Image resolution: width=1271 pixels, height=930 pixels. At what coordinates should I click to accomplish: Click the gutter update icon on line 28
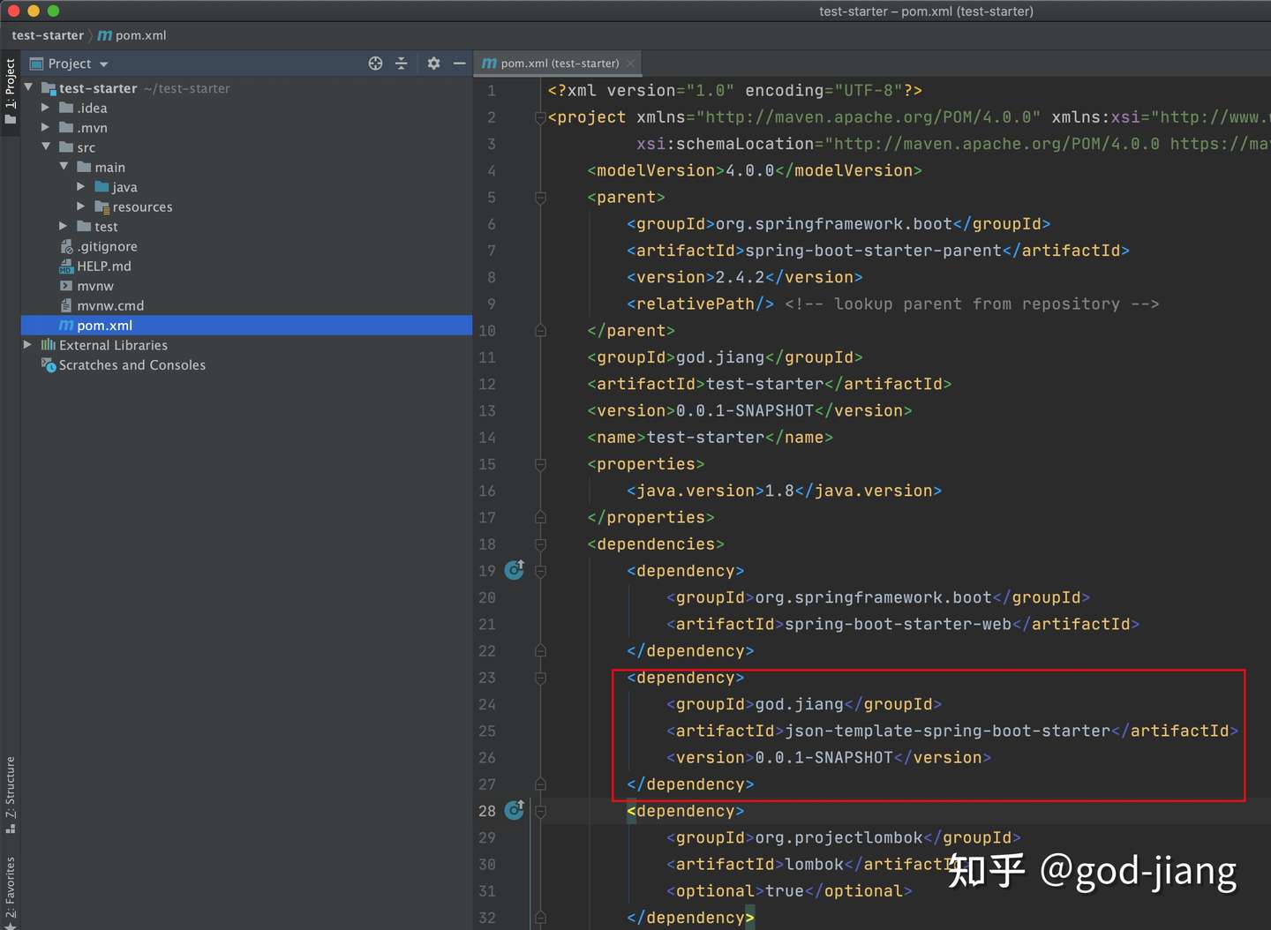click(515, 810)
